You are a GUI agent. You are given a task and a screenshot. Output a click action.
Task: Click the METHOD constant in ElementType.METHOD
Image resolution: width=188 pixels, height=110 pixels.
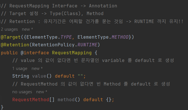coord(120,37)
